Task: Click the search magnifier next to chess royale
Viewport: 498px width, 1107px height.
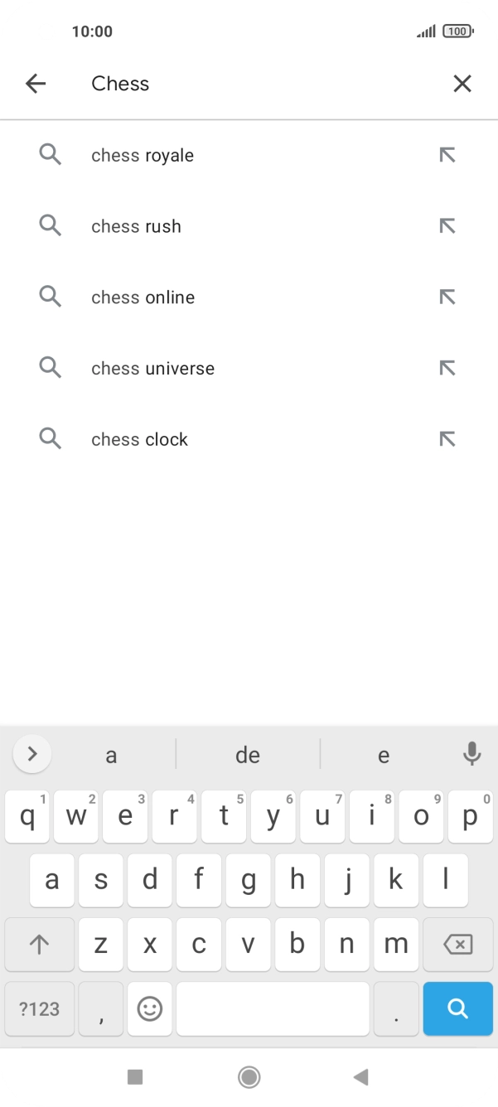Action: click(x=50, y=155)
